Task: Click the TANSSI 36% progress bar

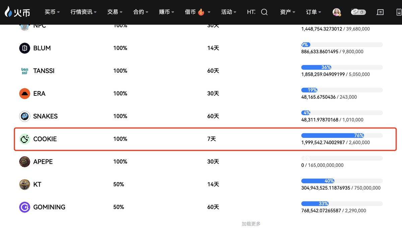Action: coord(342,67)
